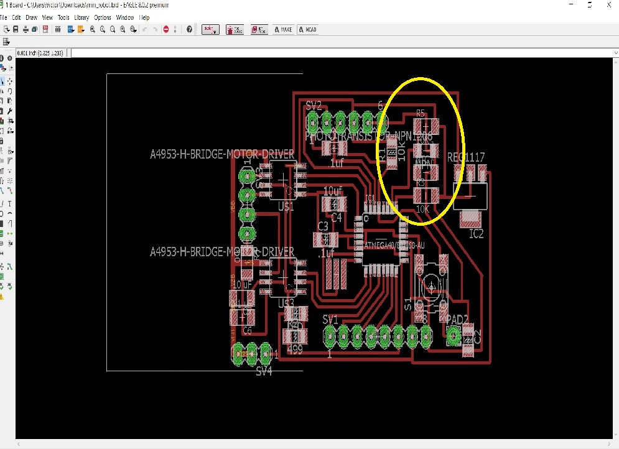619x449 pixels.
Task: Select the Text tool icon
Action: [10, 203]
